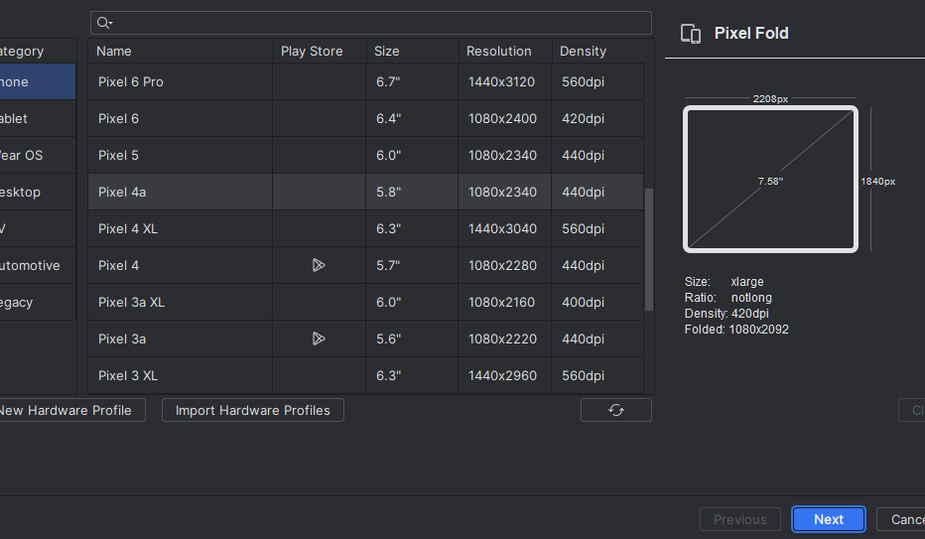Select the Tablet category
The image size is (925, 539).
pyautogui.click(x=38, y=118)
